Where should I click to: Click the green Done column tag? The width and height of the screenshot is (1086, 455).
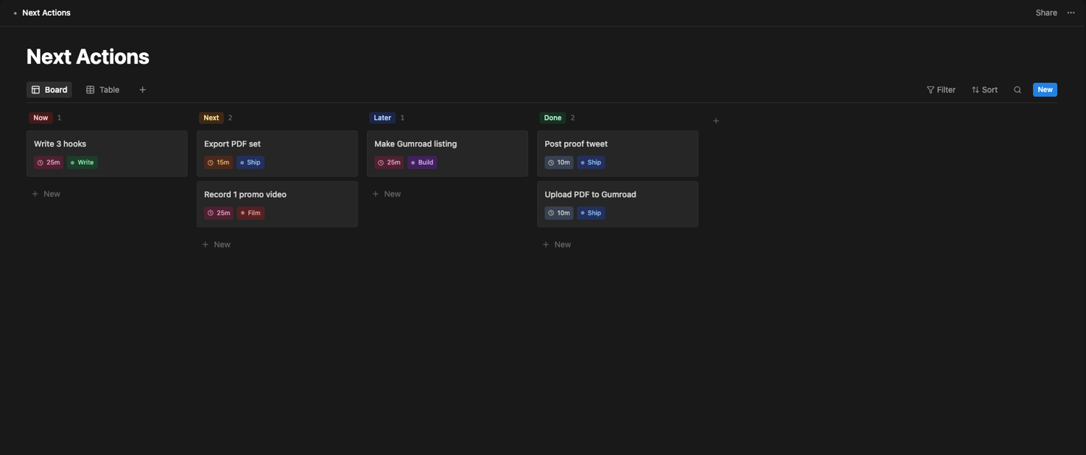552,118
